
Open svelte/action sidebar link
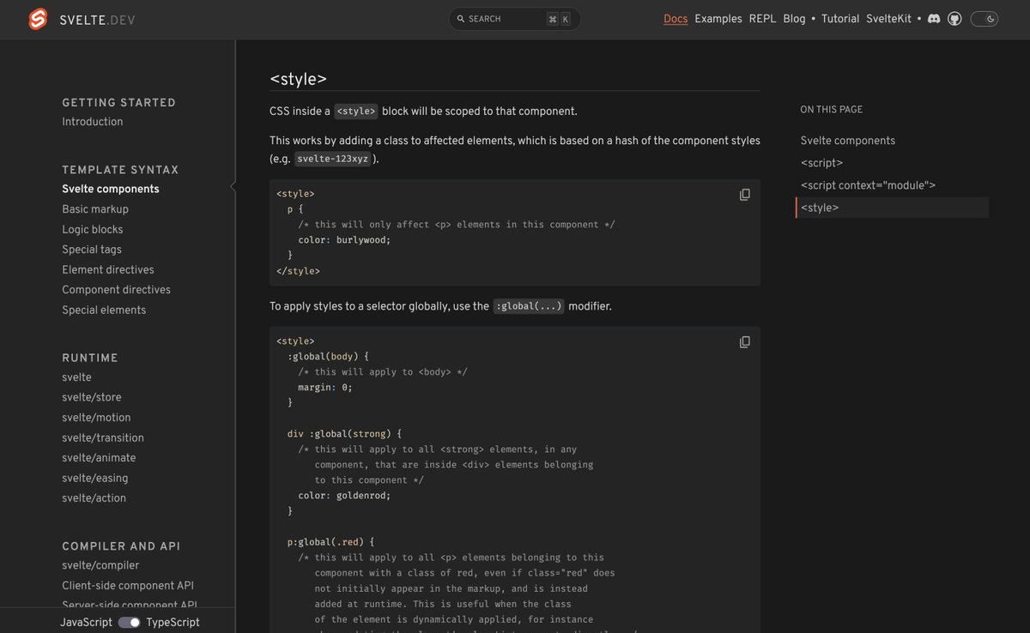click(x=94, y=498)
